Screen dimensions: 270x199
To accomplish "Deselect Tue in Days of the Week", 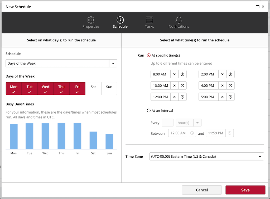I will [30, 89].
